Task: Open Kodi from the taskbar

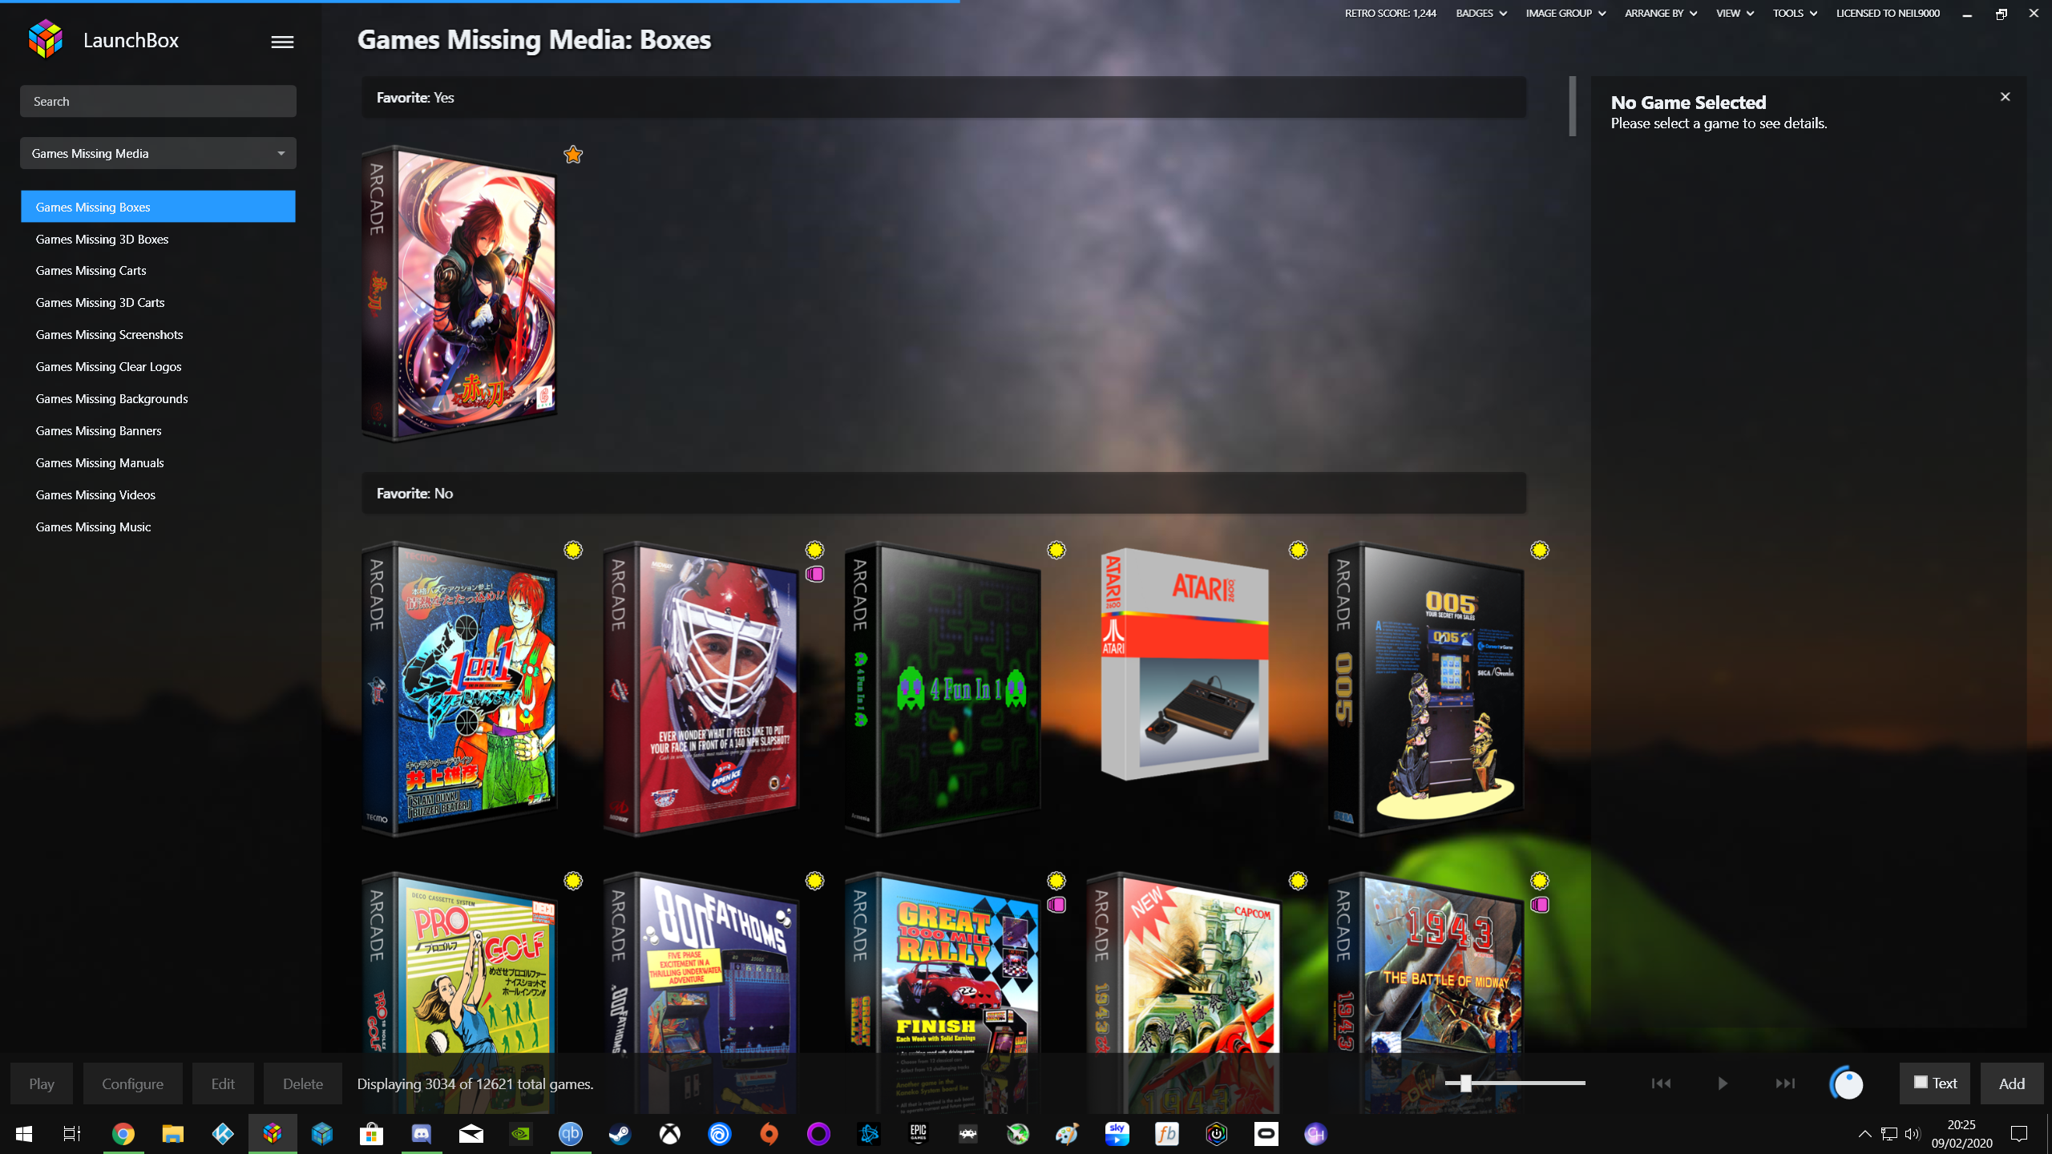Action: (x=223, y=1134)
